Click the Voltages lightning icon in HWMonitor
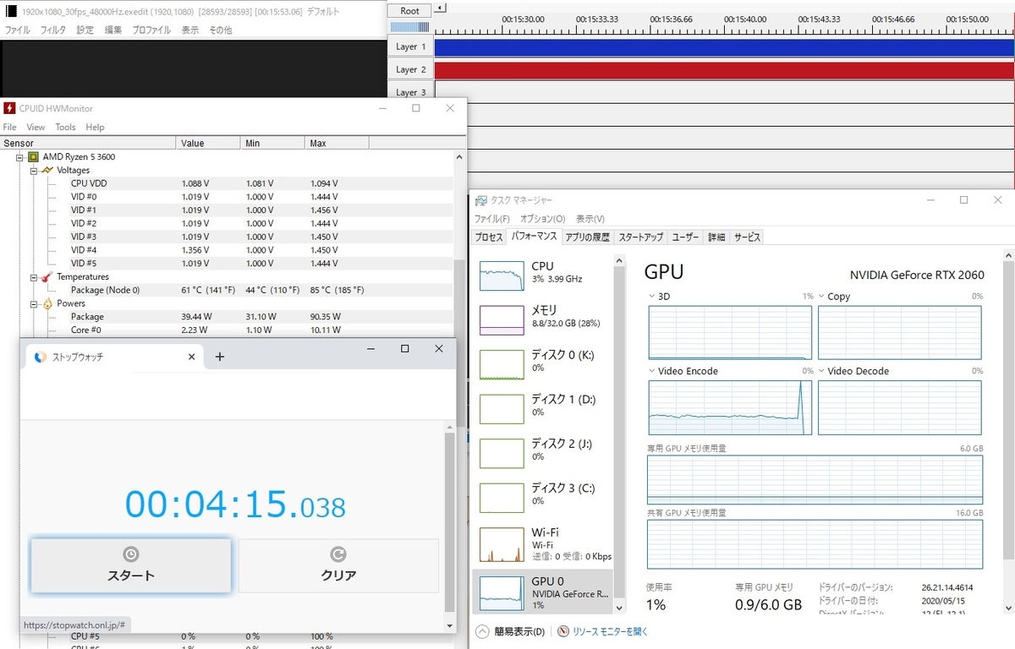This screenshot has height=649, width=1015. tap(47, 171)
